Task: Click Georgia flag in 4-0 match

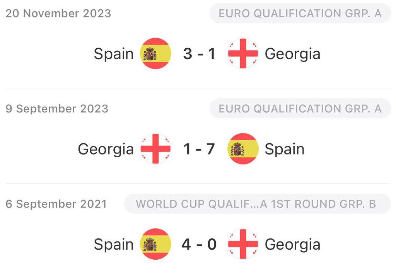Action: pos(243,244)
